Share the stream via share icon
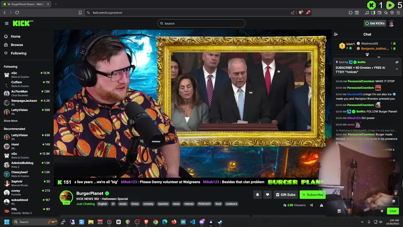Screen dimensions: 403x227 (x=311, y=205)
